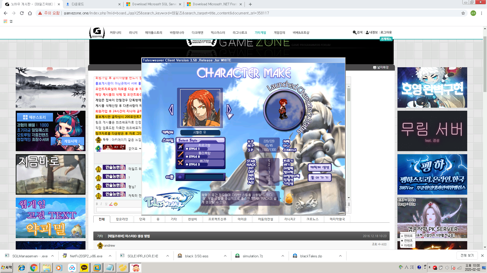This screenshot has height=273, width=487.
Task: Click the 검색 search link
Action: coord(358,32)
